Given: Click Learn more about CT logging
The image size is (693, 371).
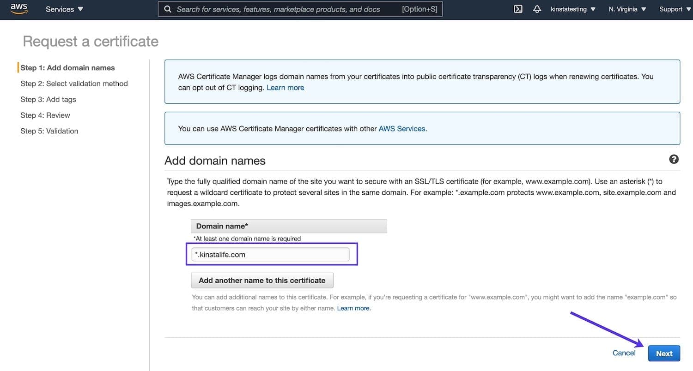Looking at the screenshot, I should click(x=285, y=87).
